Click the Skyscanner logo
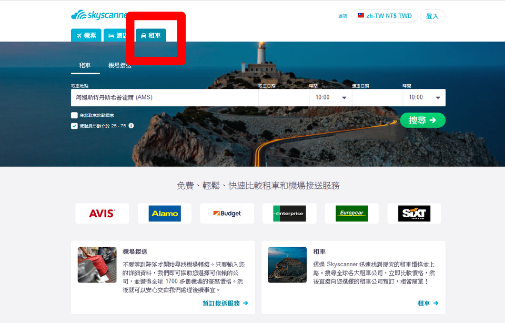 click(98, 15)
